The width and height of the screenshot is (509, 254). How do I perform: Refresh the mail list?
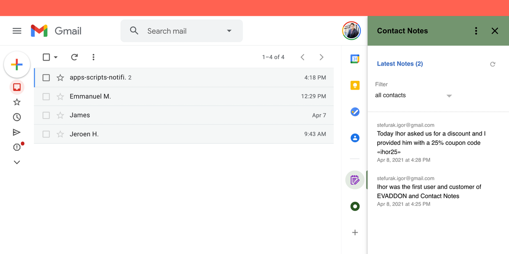point(75,58)
